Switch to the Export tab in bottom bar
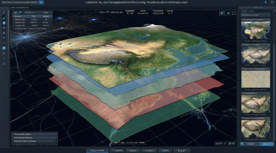This screenshot has height=153, width=276. tap(182, 150)
